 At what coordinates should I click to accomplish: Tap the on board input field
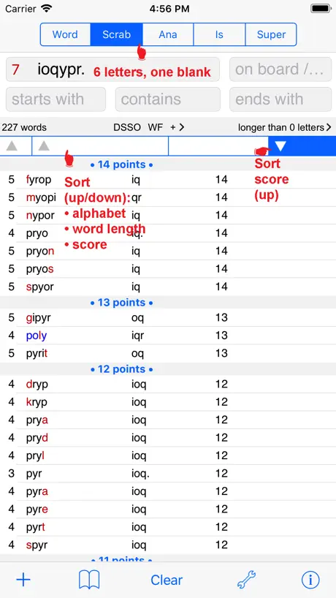point(280,69)
